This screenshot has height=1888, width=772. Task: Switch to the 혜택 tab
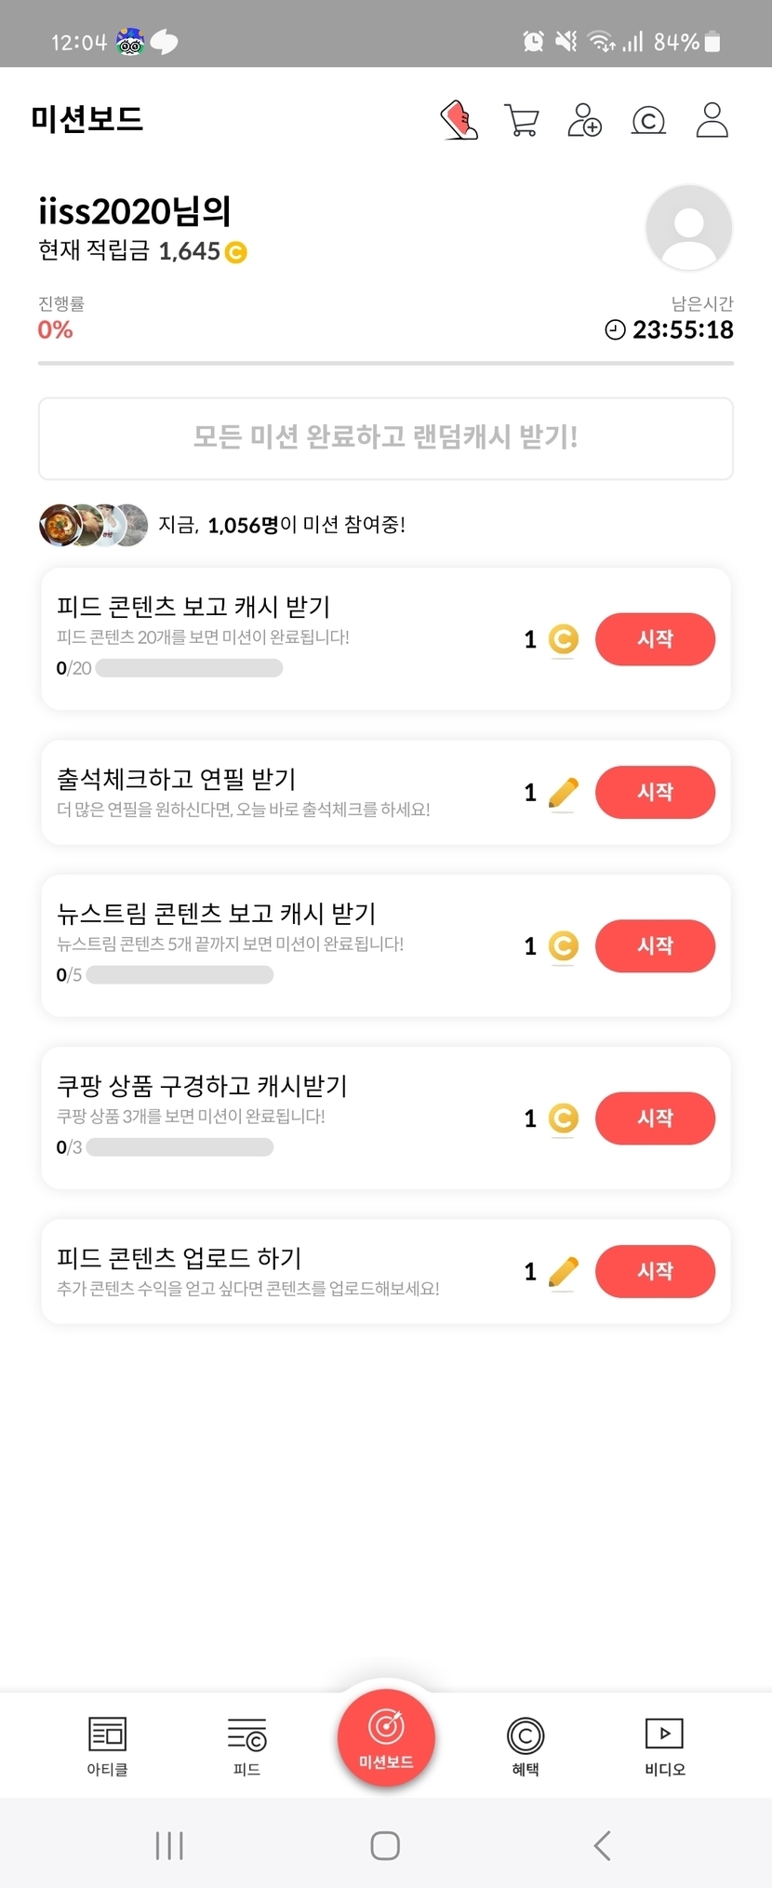526,1746
